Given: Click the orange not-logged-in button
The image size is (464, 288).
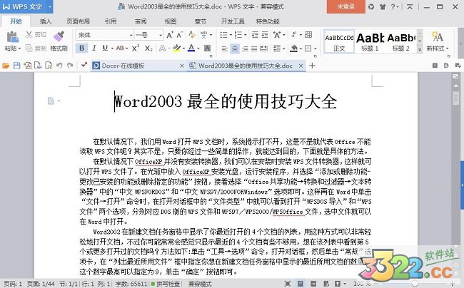Looking at the screenshot, I should tap(346, 6).
